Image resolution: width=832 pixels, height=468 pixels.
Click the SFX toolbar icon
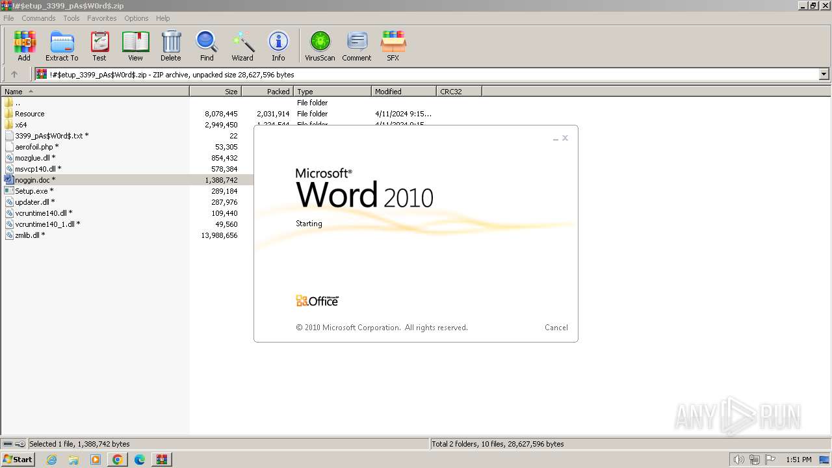[x=393, y=45]
